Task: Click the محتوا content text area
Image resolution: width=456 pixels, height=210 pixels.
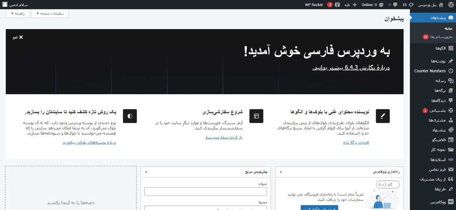Action: coord(206,208)
